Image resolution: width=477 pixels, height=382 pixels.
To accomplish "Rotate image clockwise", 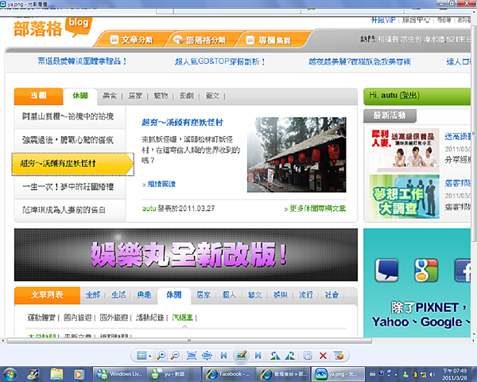I will pyautogui.click(x=290, y=356).
